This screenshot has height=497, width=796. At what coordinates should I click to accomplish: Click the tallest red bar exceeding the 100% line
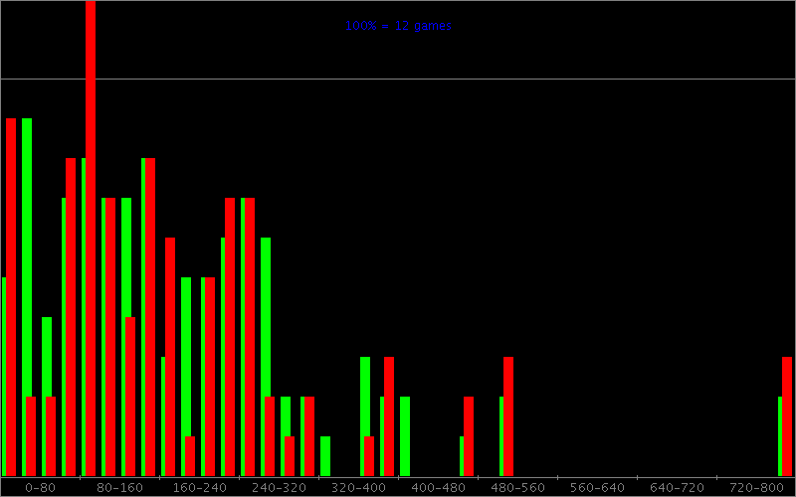[91, 239]
